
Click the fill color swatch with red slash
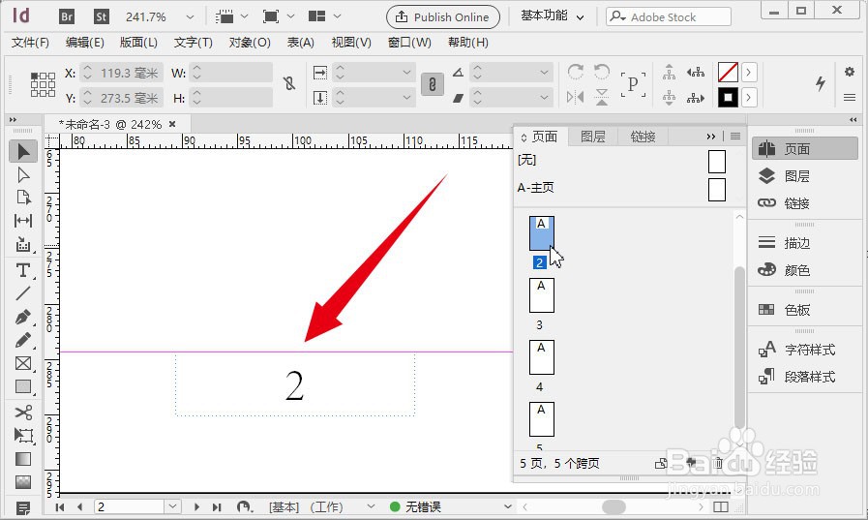[728, 72]
